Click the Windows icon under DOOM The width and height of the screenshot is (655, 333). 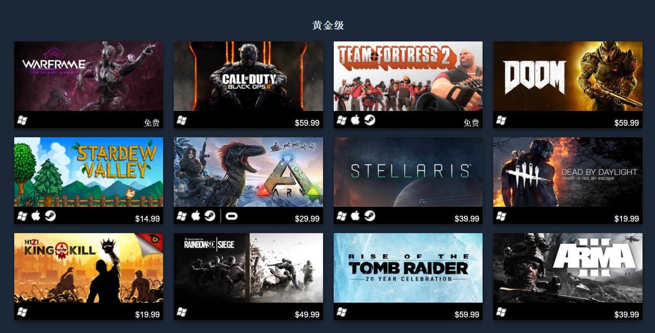coord(501,120)
